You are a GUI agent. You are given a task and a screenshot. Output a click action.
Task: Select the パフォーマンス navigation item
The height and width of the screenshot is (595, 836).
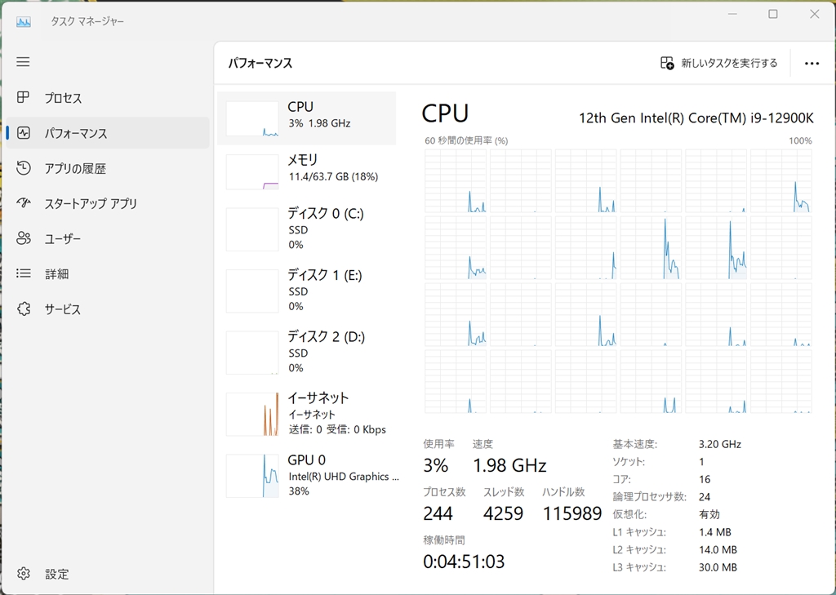coord(108,133)
